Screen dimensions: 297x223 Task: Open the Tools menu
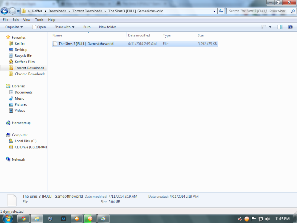(x=39, y=20)
